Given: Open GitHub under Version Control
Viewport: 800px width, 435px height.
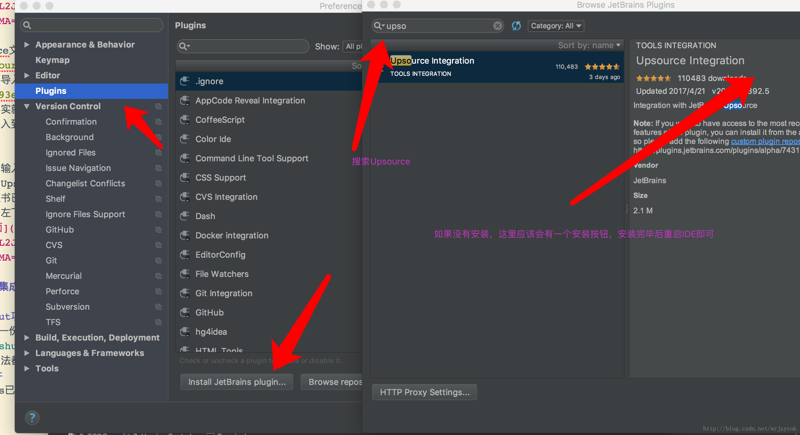Looking at the screenshot, I should pyautogui.click(x=60, y=230).
